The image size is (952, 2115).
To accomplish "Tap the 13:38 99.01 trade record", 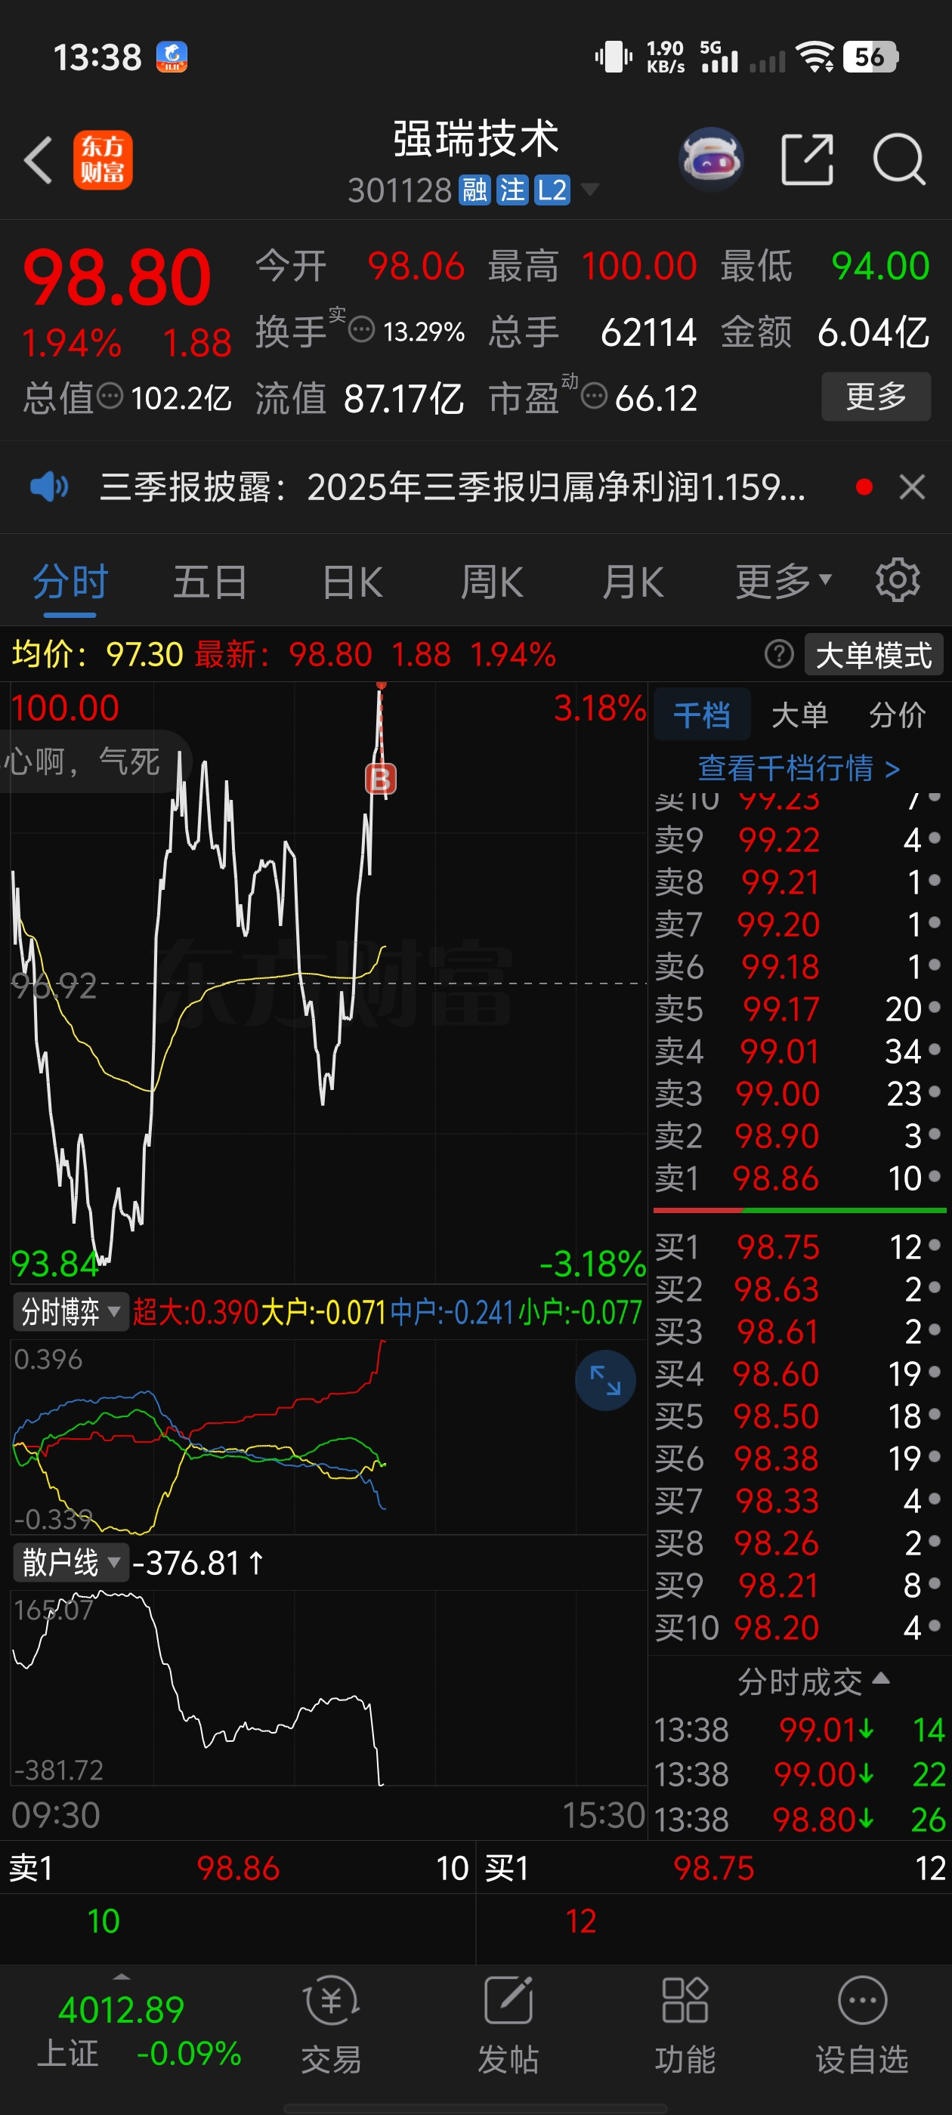I will (799, 1730).
